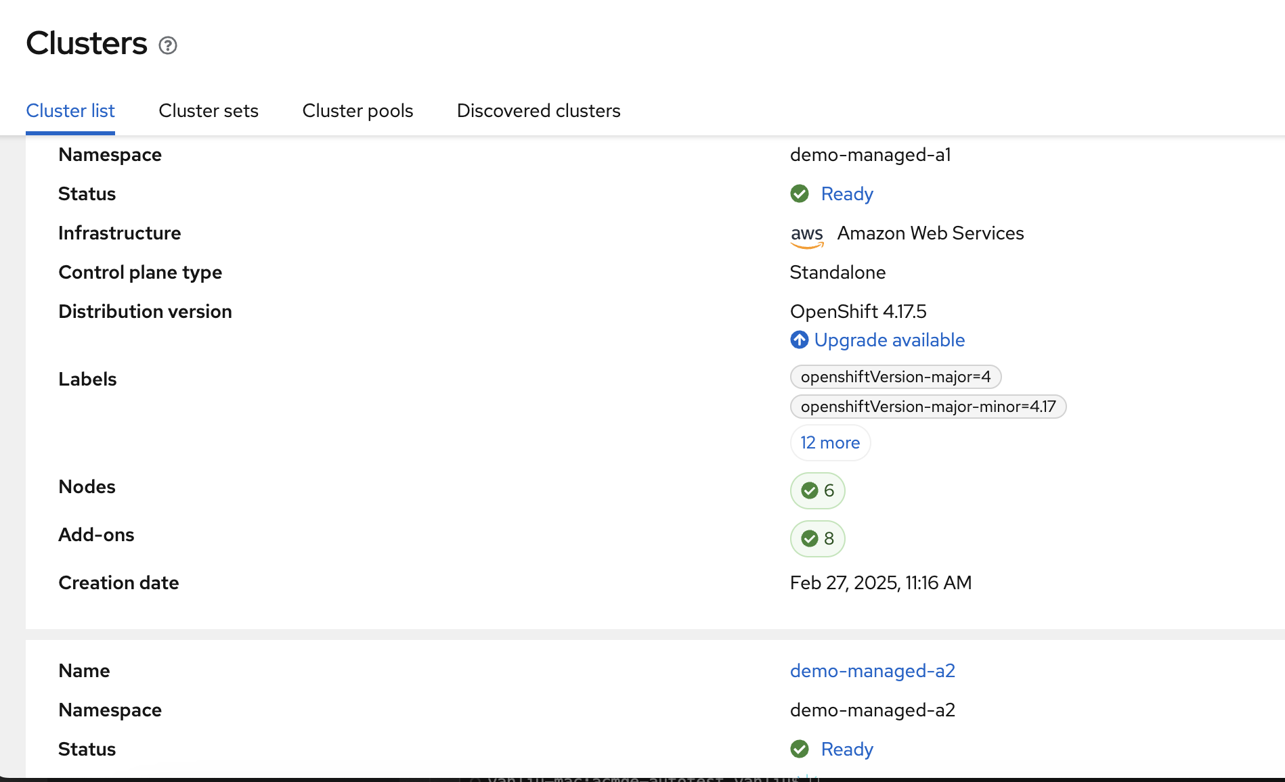
Task: Click the help icon beside Clusters title
Action: tap(168, 45)
